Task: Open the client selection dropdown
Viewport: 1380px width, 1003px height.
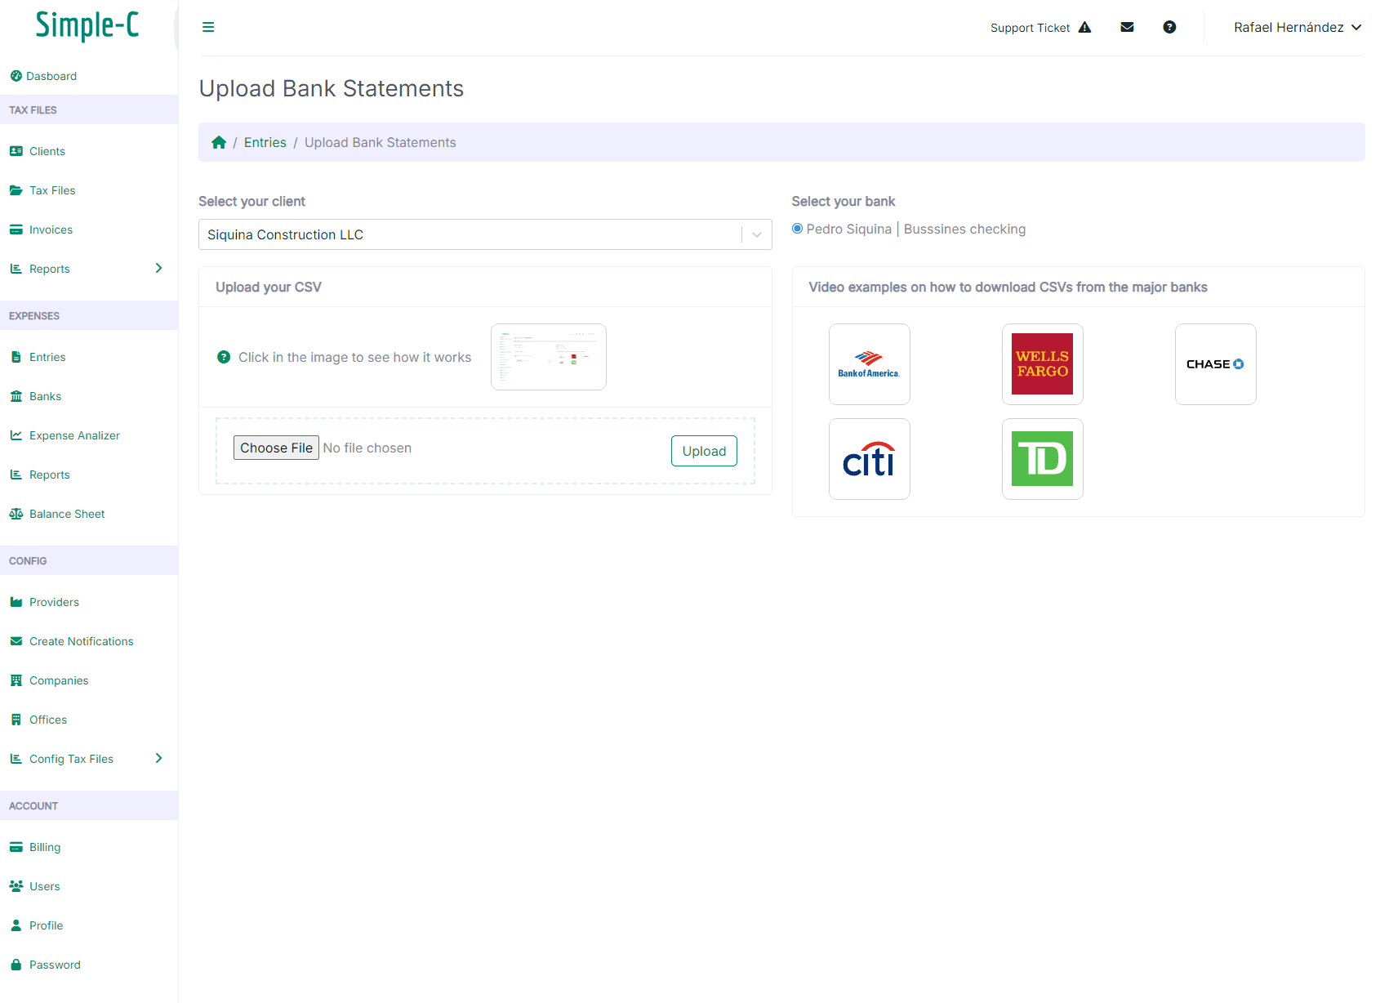Action: click(485, 234)
